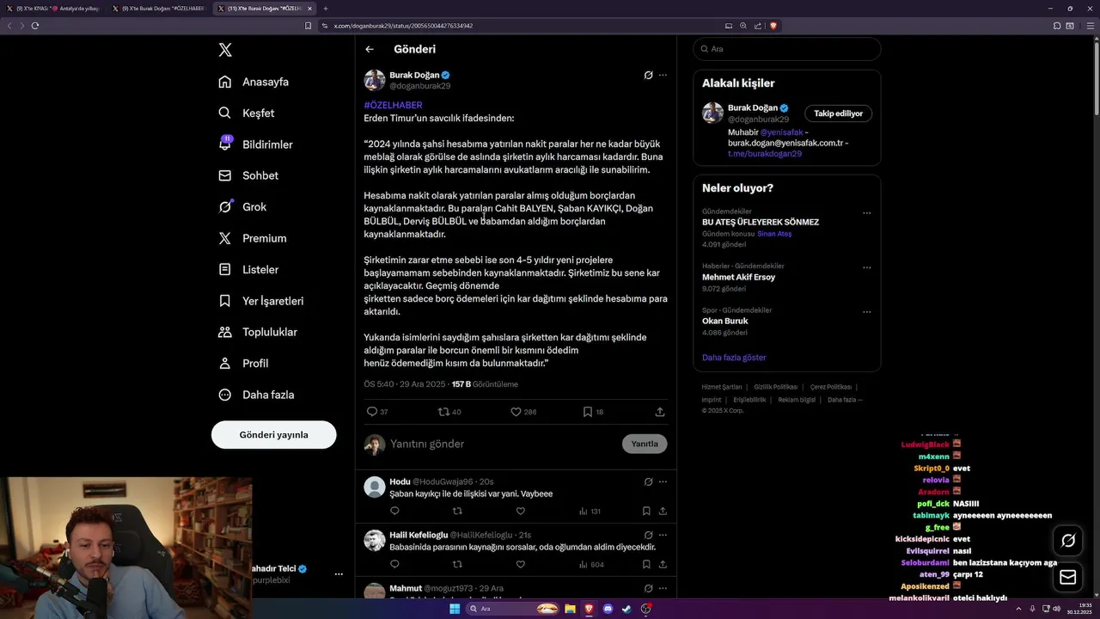
Task: Like Halil Kefelioglu's reply
Action: [520, 564]
